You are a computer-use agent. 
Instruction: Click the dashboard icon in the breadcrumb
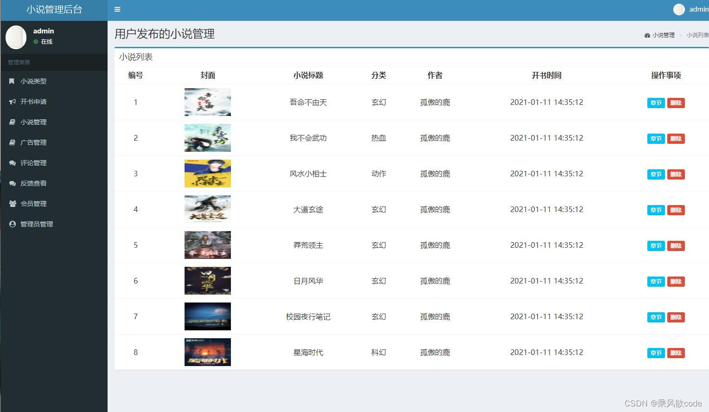(x=647, y=35)
